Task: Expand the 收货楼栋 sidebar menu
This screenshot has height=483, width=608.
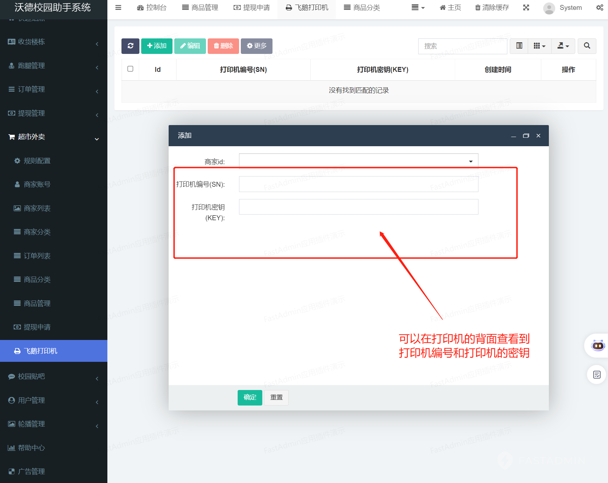Action: (53, 42)
